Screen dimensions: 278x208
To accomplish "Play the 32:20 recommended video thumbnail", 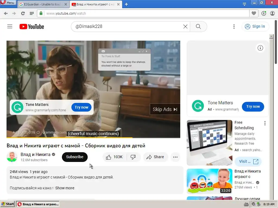I will 210,181.
